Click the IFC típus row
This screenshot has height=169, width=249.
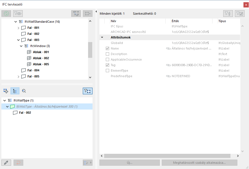click(170, 26)
